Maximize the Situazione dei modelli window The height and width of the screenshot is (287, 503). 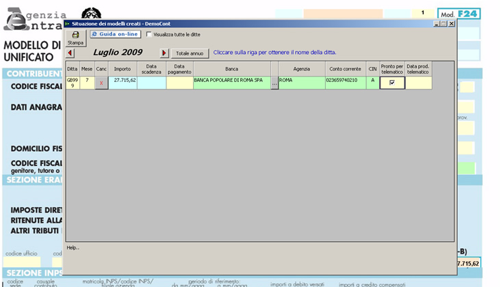tap(443, 23)
